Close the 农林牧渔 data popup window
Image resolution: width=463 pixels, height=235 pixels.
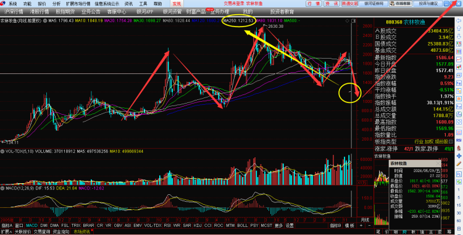[x=438, y=163]
